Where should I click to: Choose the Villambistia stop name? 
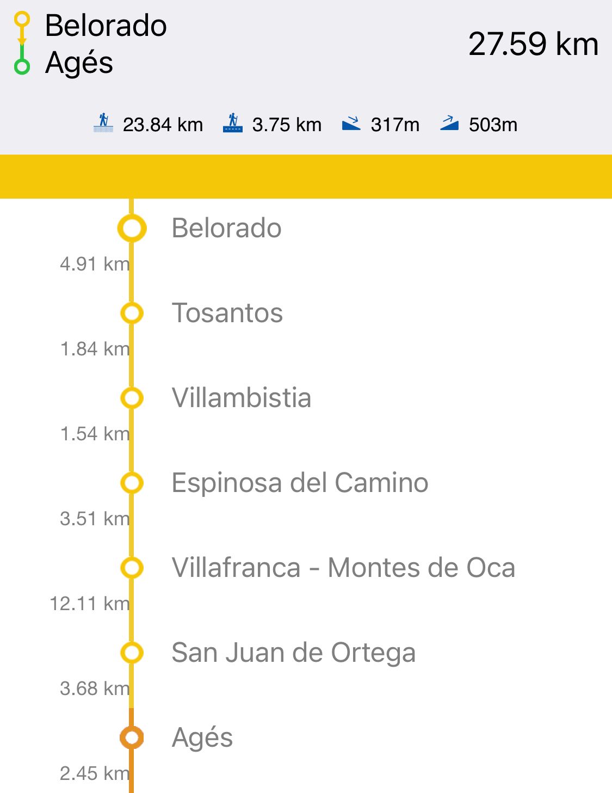point(242,398)
